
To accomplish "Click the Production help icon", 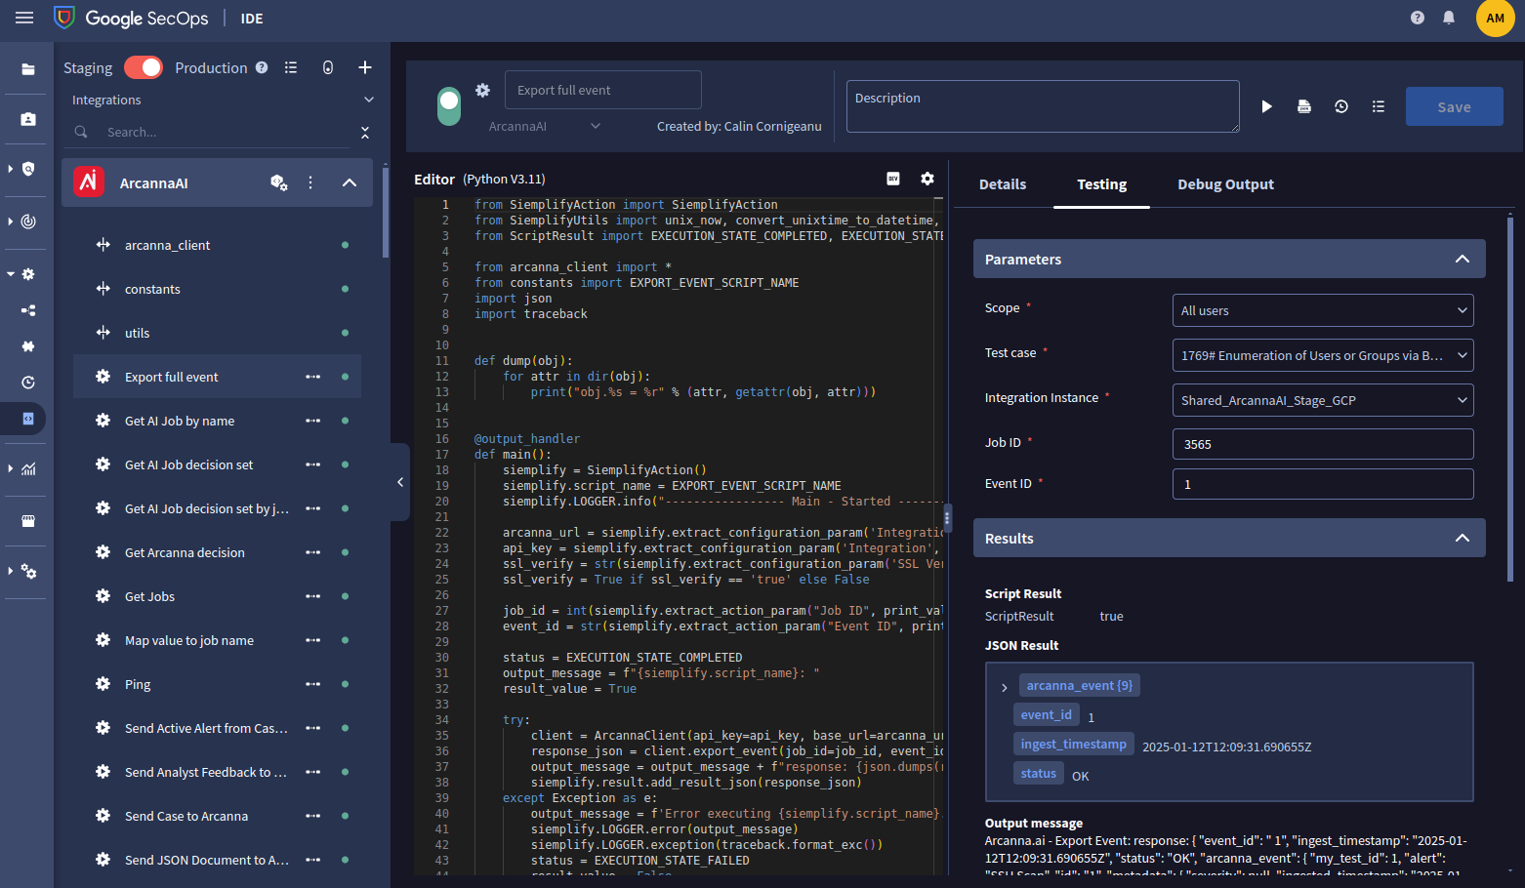I will [x=262, y=67].
